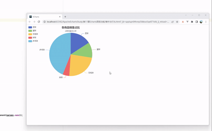Open the tab search chevron in title bar
The height and width of the screenshot is (131, 212).
[x=186, y=15]
